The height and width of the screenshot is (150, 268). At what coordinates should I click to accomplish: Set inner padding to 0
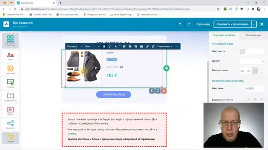point(249,100)
